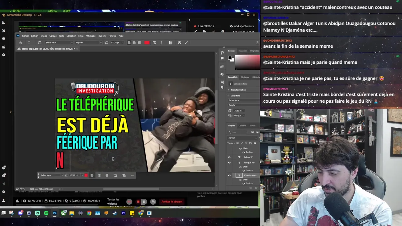Open more options ellipsis in floating bar

tap(132, 175)
